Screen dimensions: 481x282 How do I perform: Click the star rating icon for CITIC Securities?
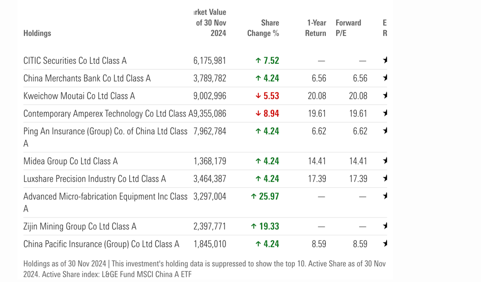pyautogui.click(x=385, y=60)
